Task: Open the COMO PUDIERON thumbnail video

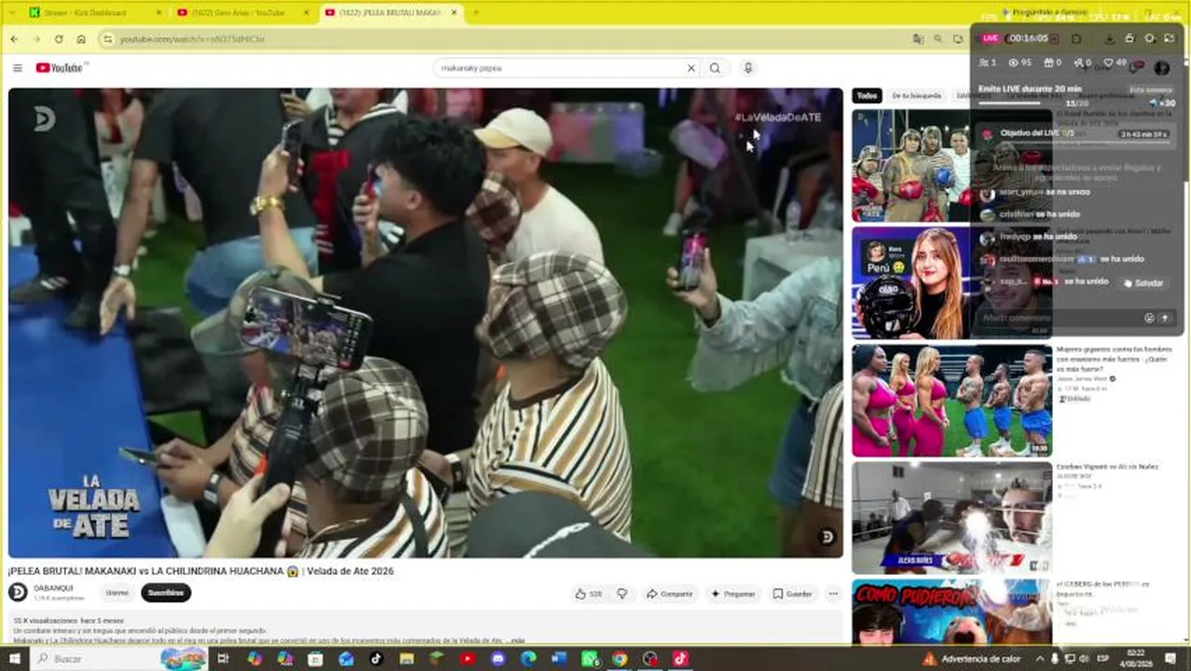Action: click(x=951, y=611)
